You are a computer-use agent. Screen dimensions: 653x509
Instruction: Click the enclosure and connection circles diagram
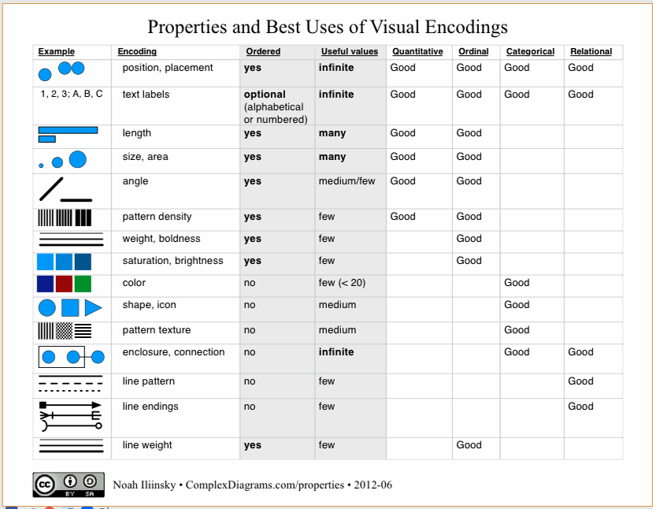[71, 357]
